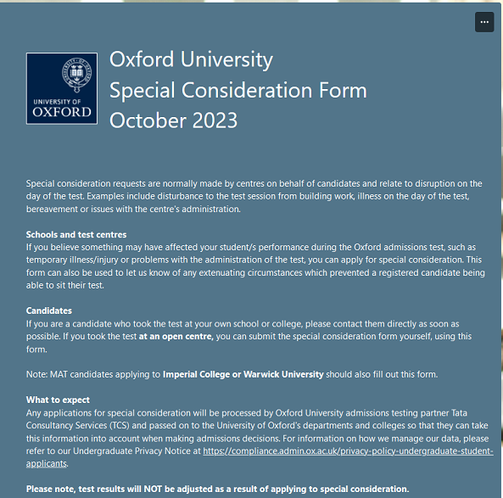503x498 pixels.
Task: Click the bold 'at an open centre' text
Action: (x=176, y=336)
